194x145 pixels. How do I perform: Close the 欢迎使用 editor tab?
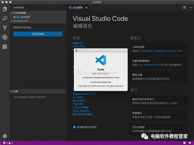pyautogui.click(x=86, y=8)
